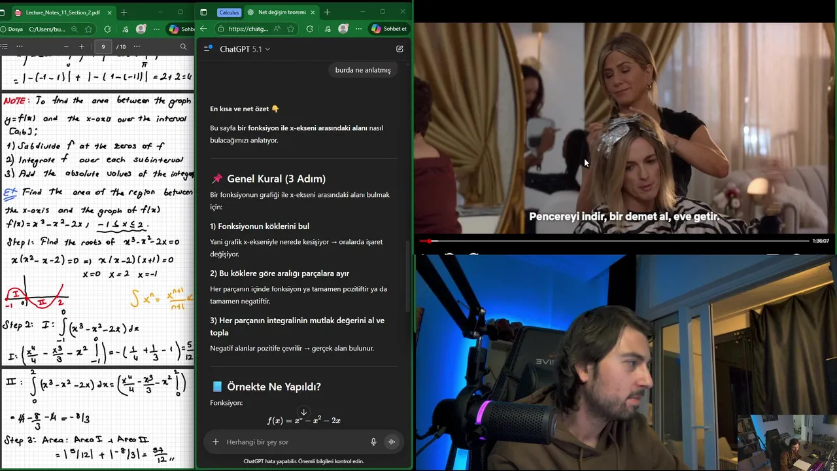Open ChatGPT sidebar menu icon
This screenshot has height=471, width=837.
pyautogui.click(x=208, y=48)
